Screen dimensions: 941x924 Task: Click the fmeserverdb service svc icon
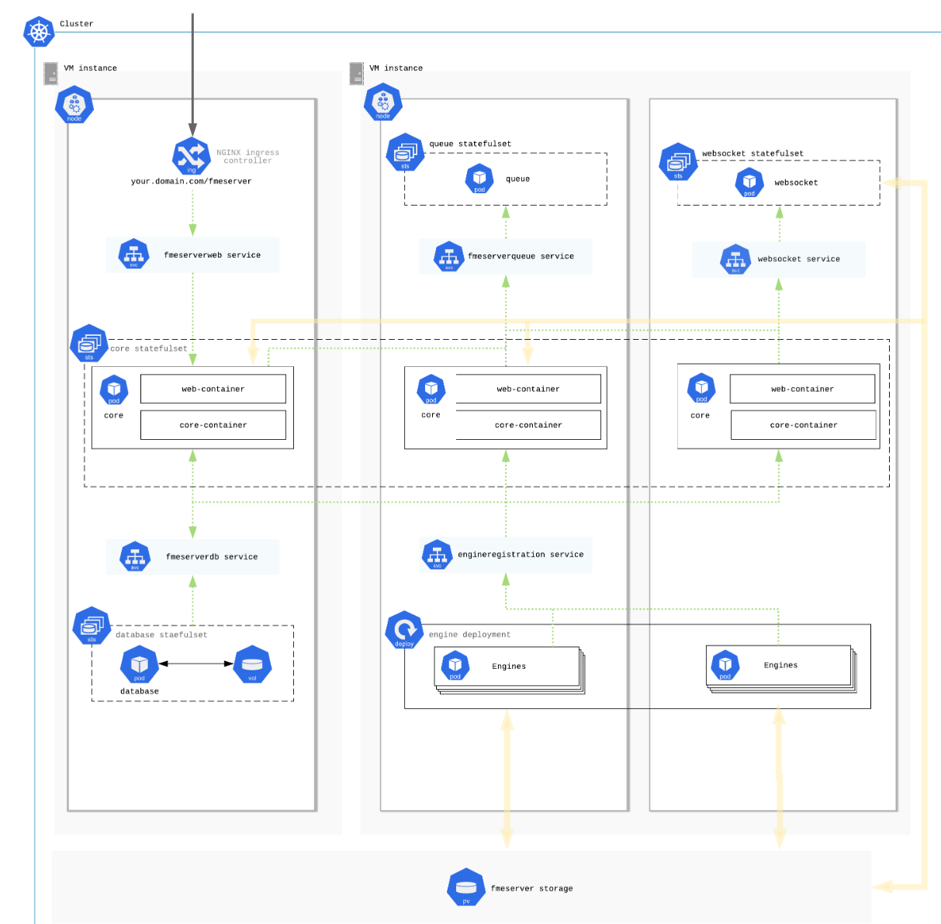(135, 556)
